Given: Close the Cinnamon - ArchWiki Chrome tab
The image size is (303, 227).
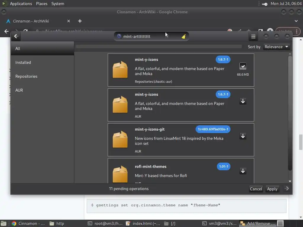Looking at the screenshot, I should click(x=69, y=21).
